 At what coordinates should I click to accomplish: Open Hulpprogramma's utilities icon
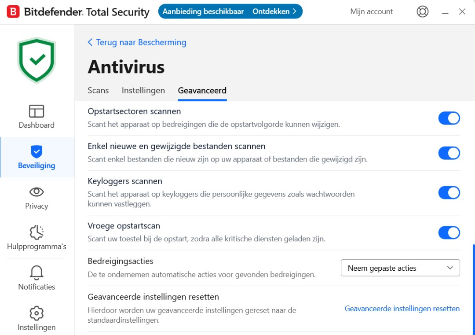pyautogui.click(x=37, y=232)
